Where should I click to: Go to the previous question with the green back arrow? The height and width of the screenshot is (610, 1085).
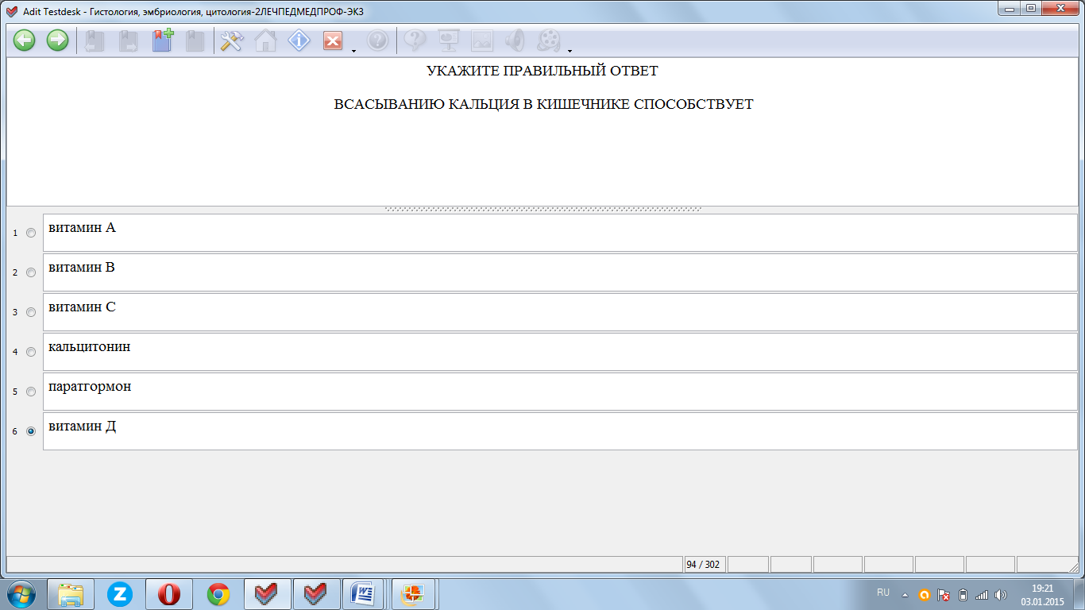point(24,41)
